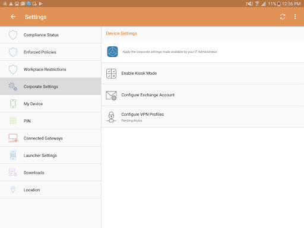Viewport: 304px width, 228px height.
Task: Tap the back arrow in Settings header
Action: [13, 17]
